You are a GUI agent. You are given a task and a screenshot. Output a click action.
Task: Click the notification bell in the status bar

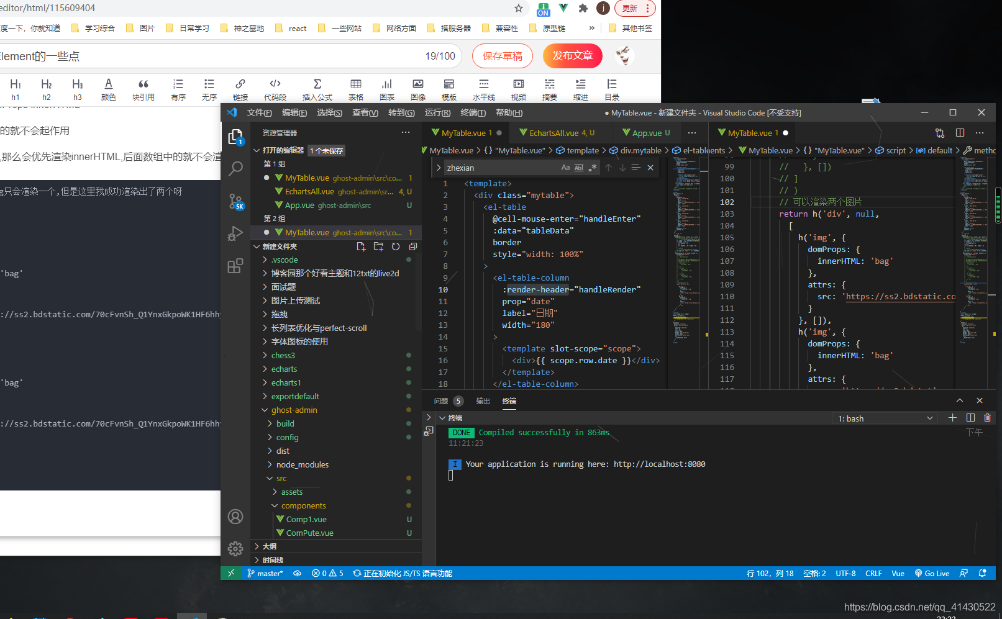[983, 573]
